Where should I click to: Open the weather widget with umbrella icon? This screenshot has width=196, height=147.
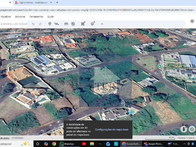[x=173, y=144]
